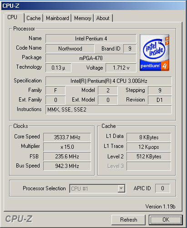Click the Level 2 cache value field
This screenshot has height=228, width=187.
(x=149, y=157)
